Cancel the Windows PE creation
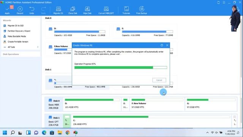 tap(159, 80)
